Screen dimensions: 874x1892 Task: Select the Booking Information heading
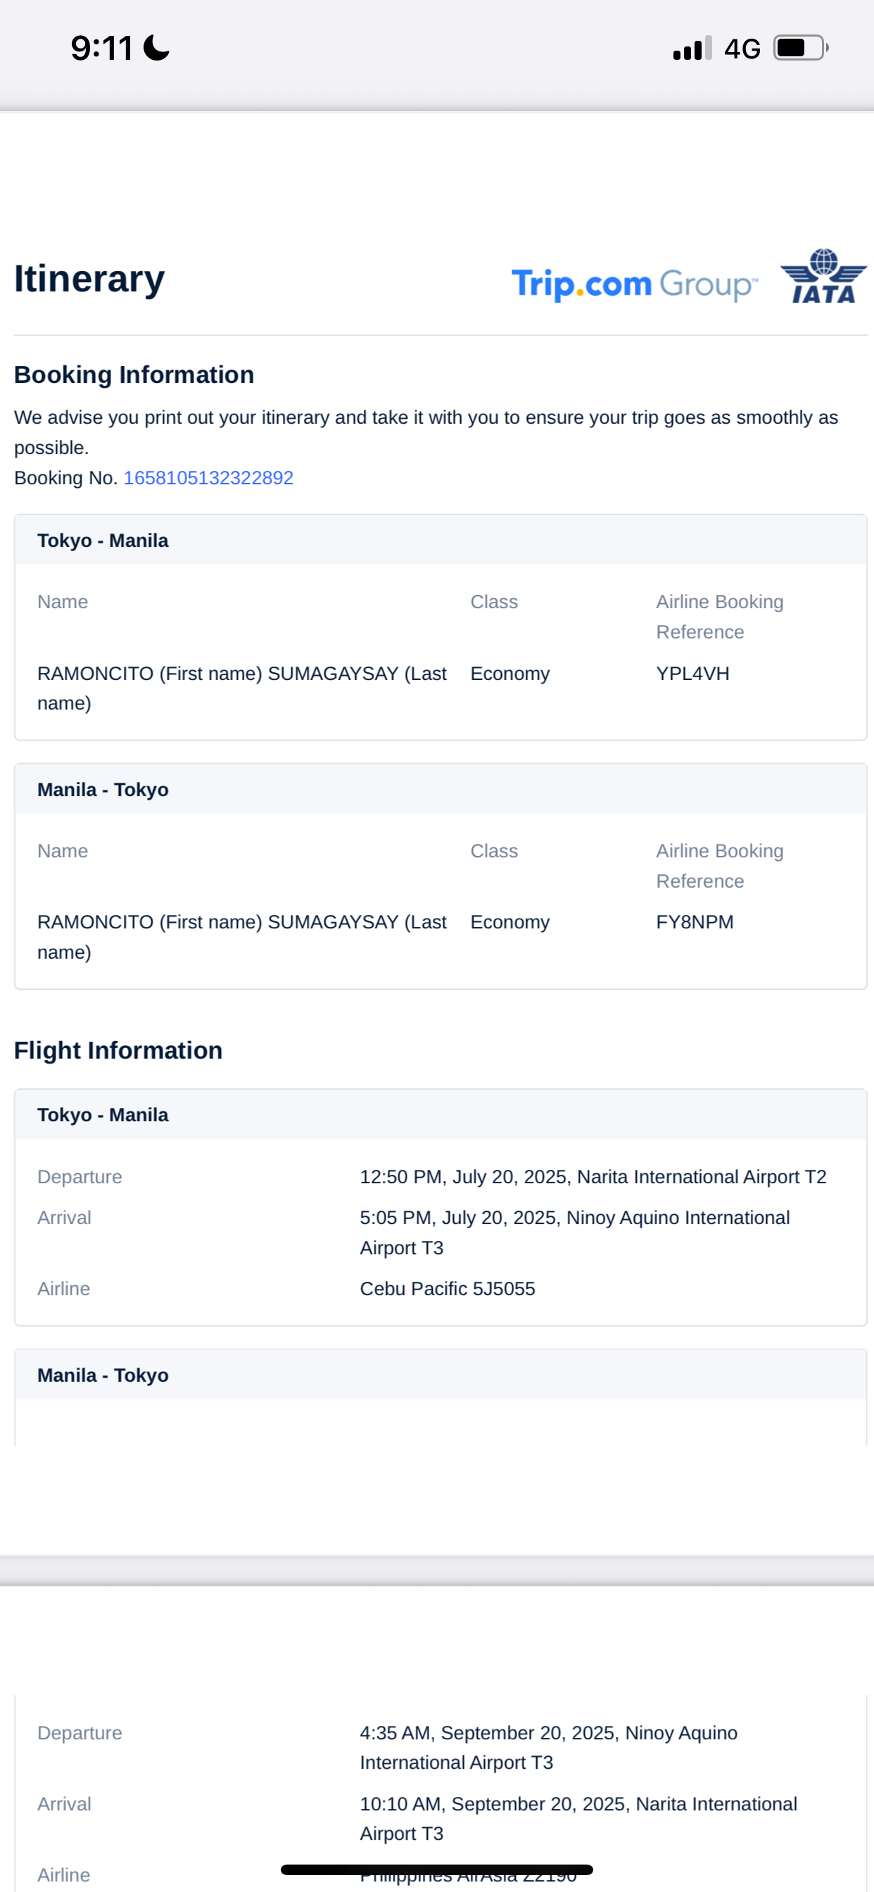click(x=134, y=374)
